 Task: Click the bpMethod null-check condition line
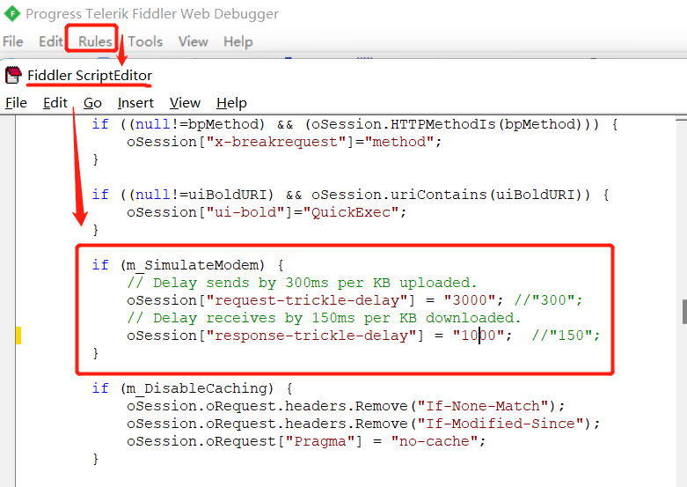click(x=354, y=124)
